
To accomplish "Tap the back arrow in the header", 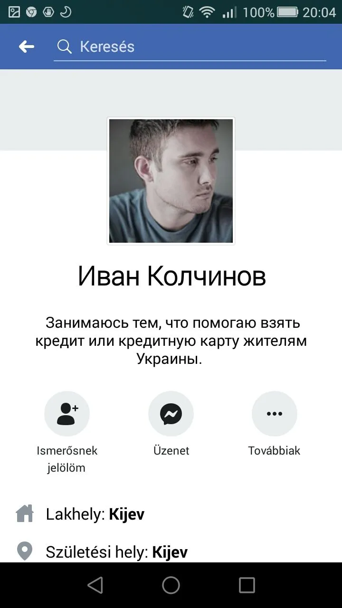I will [27, 47].
